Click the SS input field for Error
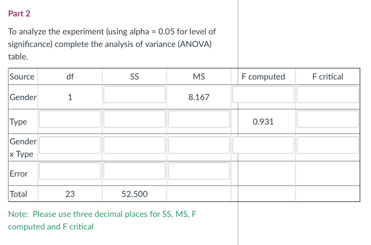The image size is (371, 245). 134,171
